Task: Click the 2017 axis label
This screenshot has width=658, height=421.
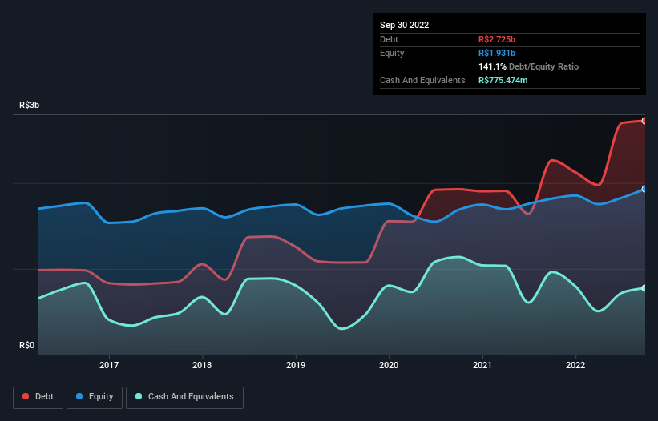Action: click(x=109, y=365)
